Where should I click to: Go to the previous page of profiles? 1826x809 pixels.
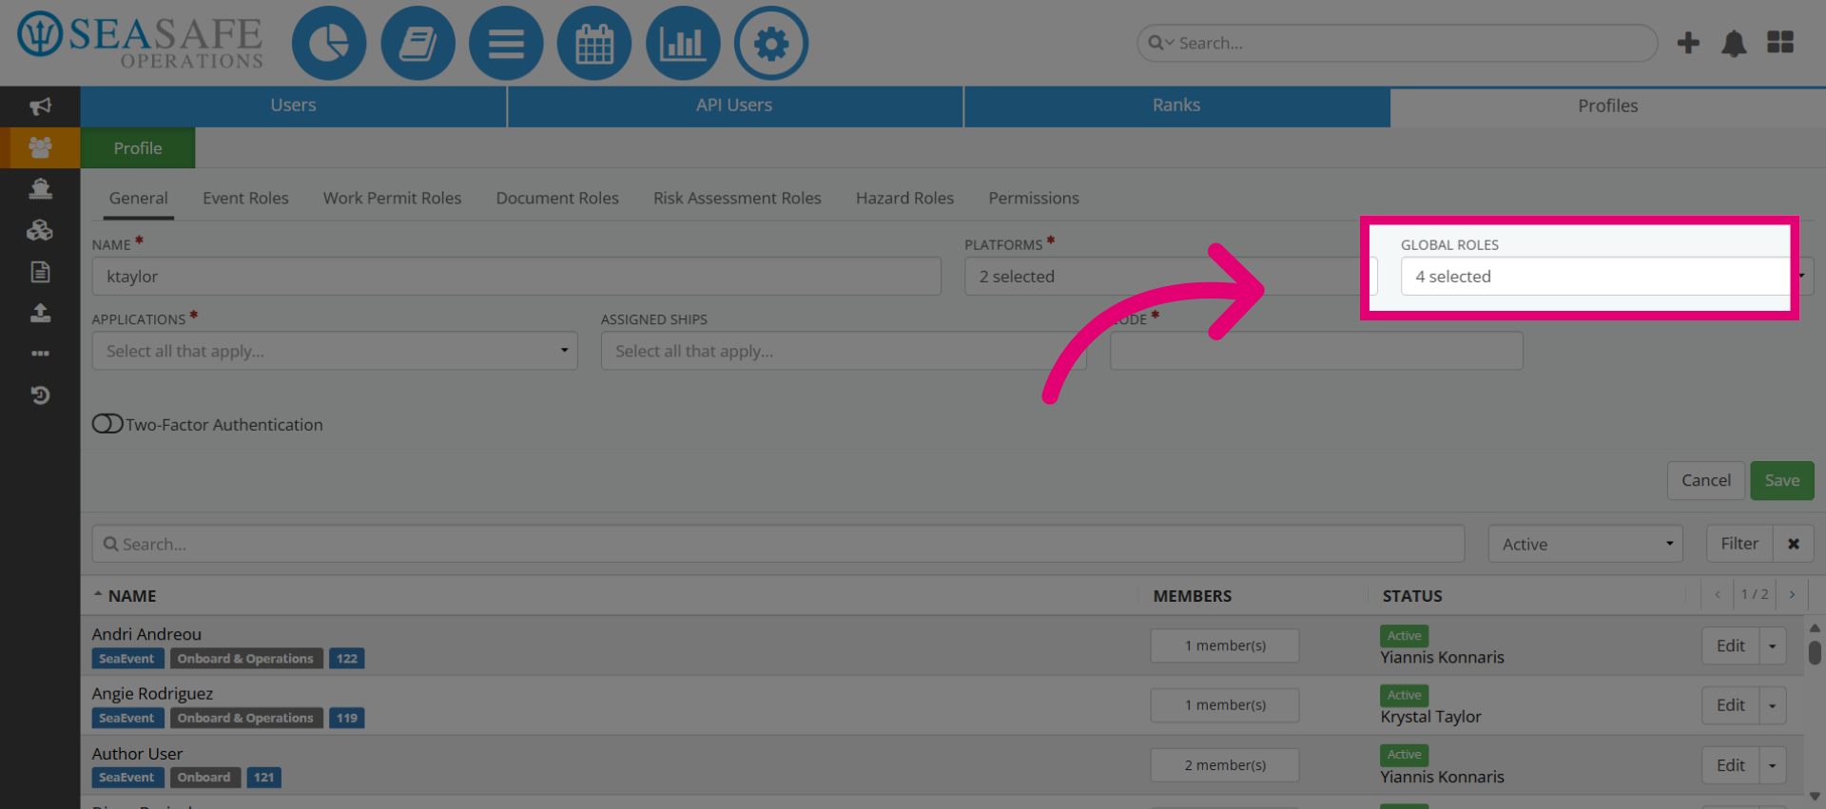click(x=1718, y=594)
